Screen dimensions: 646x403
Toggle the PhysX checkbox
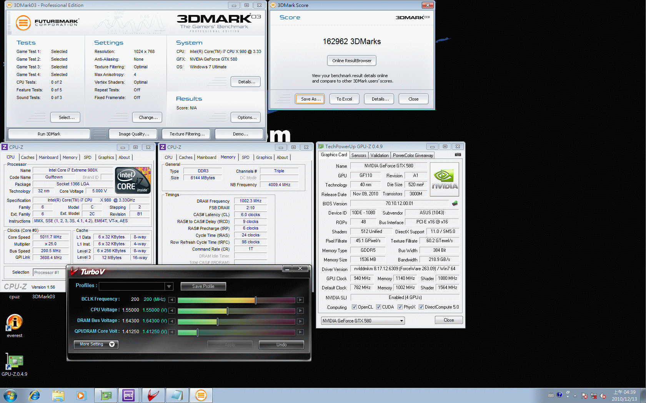pyautogui.click(x=400, y=307)
